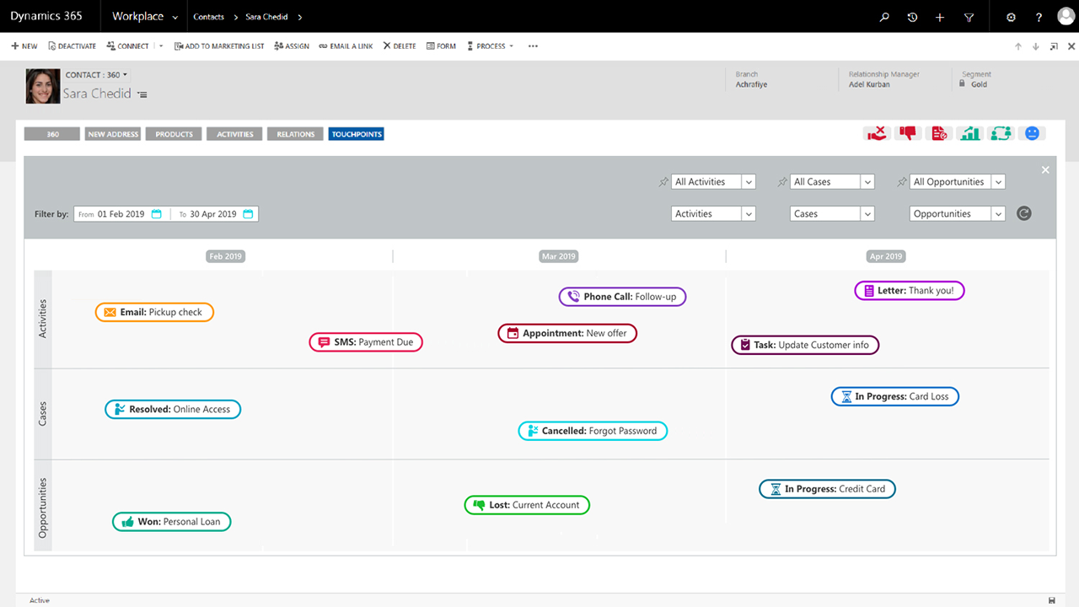The height and width of the screenshot is (607, 1079).
Task: Open recent items history icon
Action: pos(912,17)
